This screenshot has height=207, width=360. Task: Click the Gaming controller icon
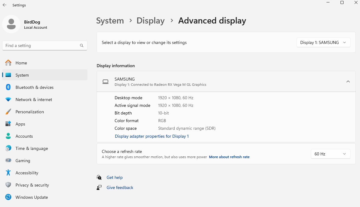tap(8, 161)
